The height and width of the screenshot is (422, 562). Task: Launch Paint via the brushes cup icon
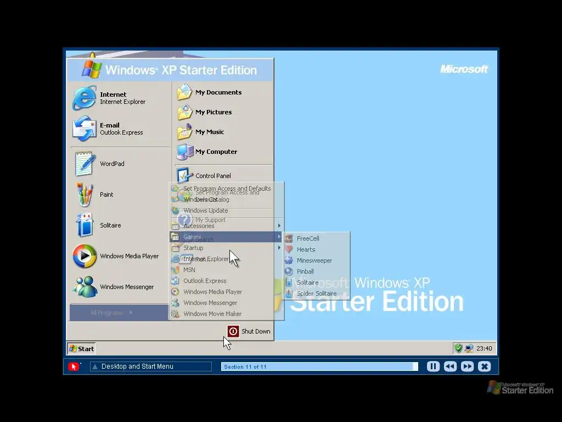(x=85, y=195)
